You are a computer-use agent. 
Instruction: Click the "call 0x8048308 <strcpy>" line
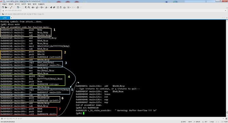tap(29, 84)
